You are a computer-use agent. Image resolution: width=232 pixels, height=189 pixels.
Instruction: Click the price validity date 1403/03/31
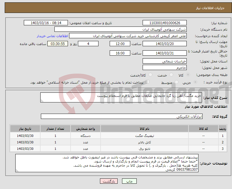165,53
